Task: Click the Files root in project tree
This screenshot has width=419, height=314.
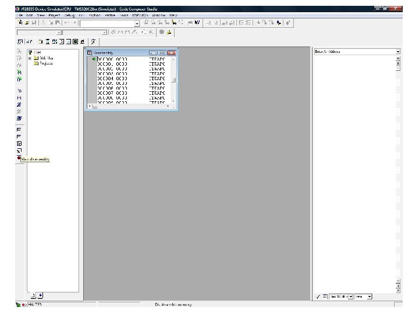Action: (x=37, y=52)
